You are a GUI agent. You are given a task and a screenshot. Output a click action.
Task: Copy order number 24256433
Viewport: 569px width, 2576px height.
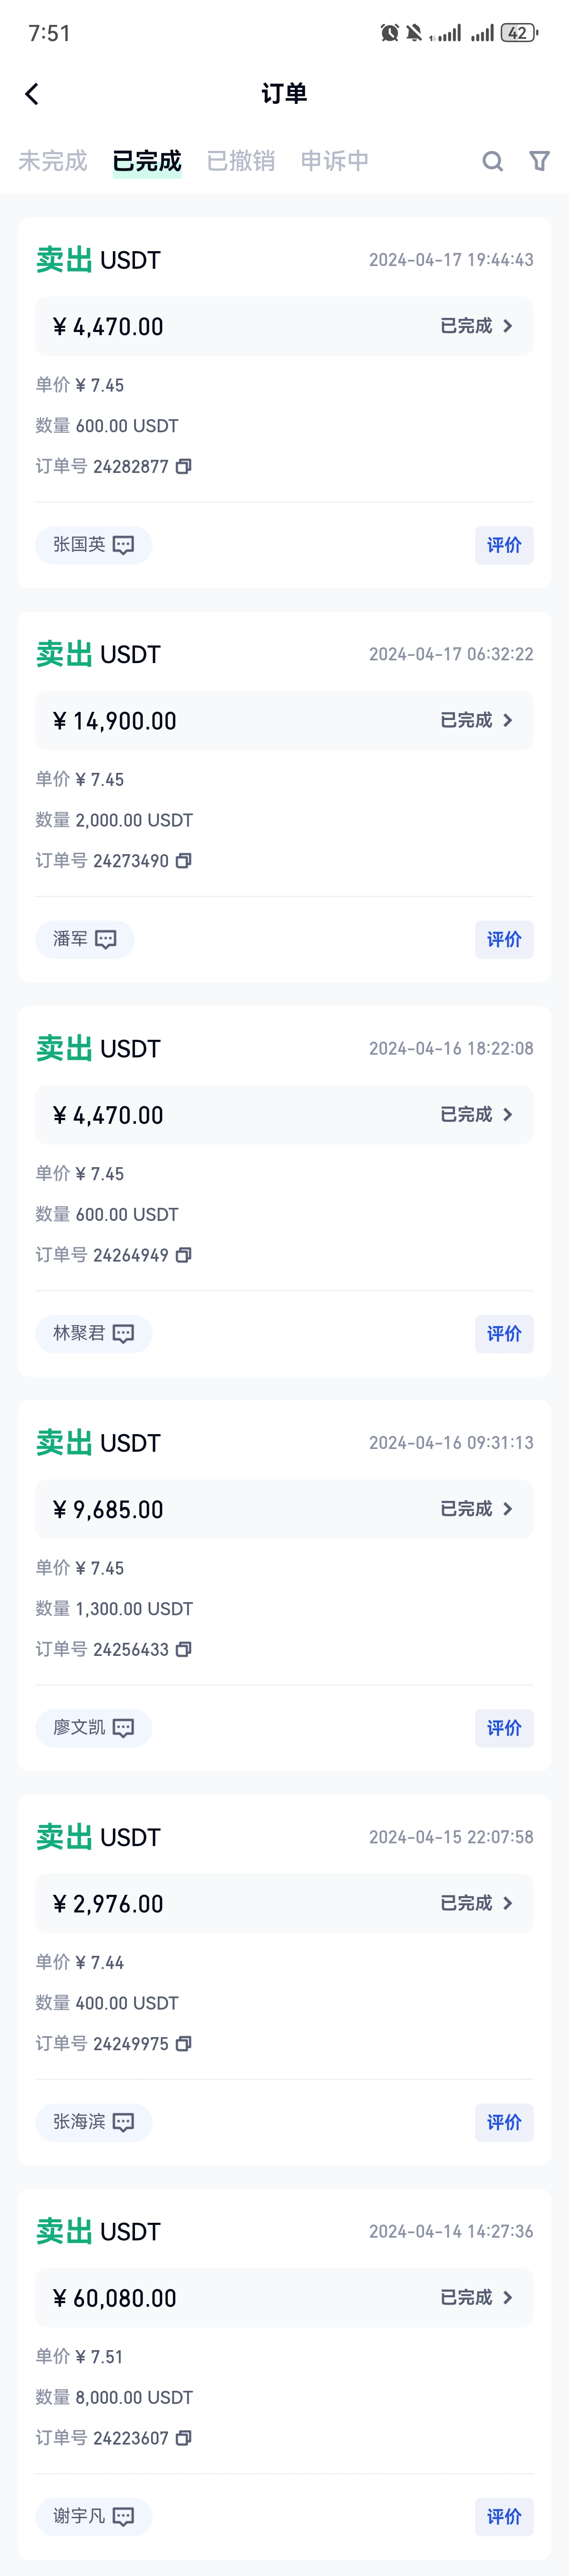[184, 1649]
